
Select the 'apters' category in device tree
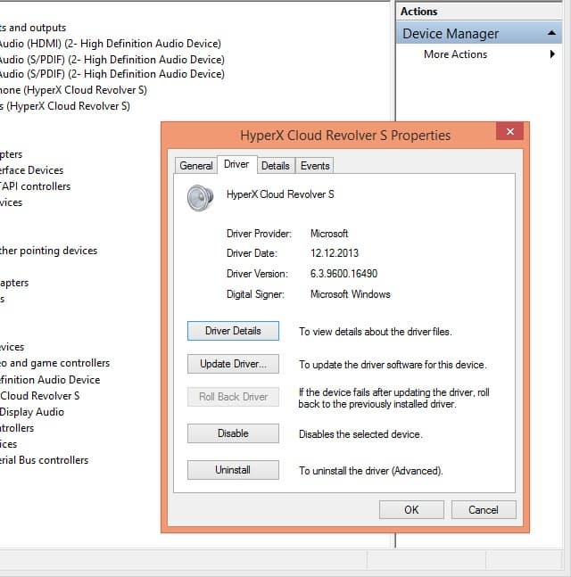(x=14, y=283)
